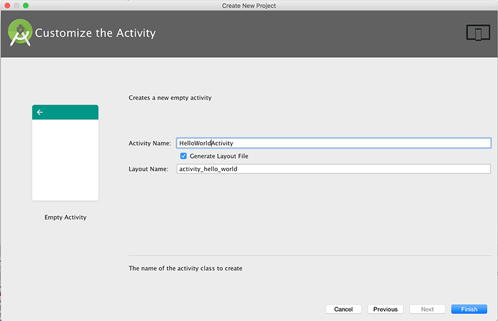Click the Activity Name input field

point(334,143)
